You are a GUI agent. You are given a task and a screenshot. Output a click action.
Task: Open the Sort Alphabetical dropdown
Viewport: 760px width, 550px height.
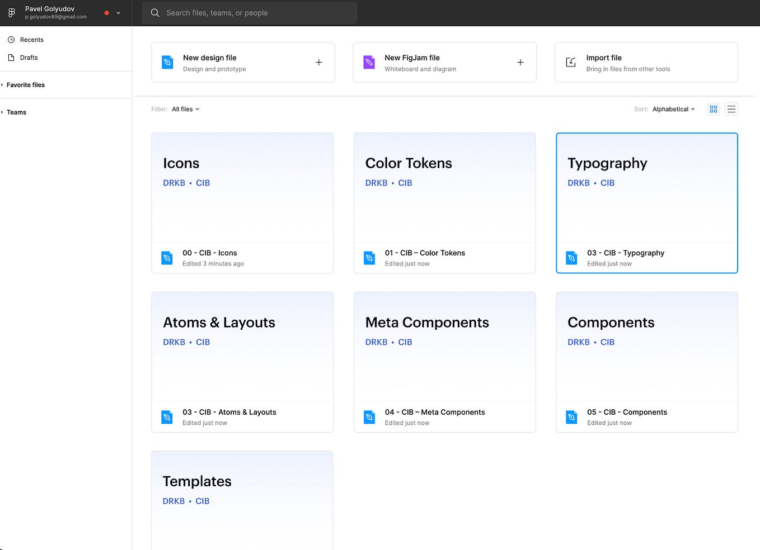pyautogui.click(x=673, y=109)
